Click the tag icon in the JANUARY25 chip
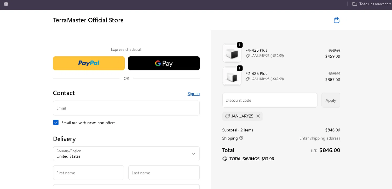This screenshot has width=392, height=189. click(227, 116)
